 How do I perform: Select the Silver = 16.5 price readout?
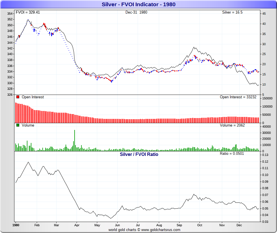[x=232, y=12]
